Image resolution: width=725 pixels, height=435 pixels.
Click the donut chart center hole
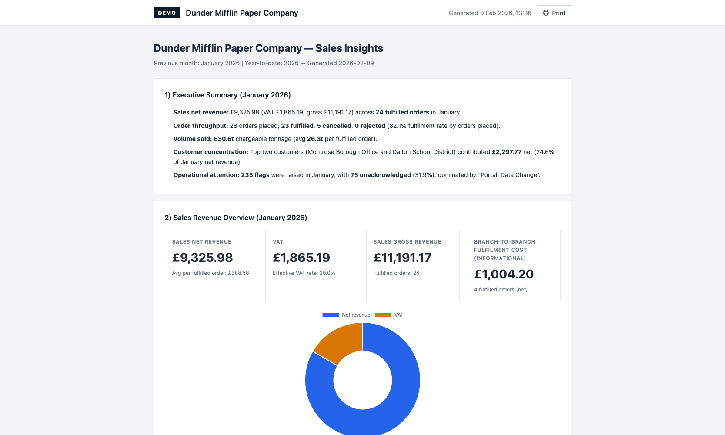(x=363, y=380)
